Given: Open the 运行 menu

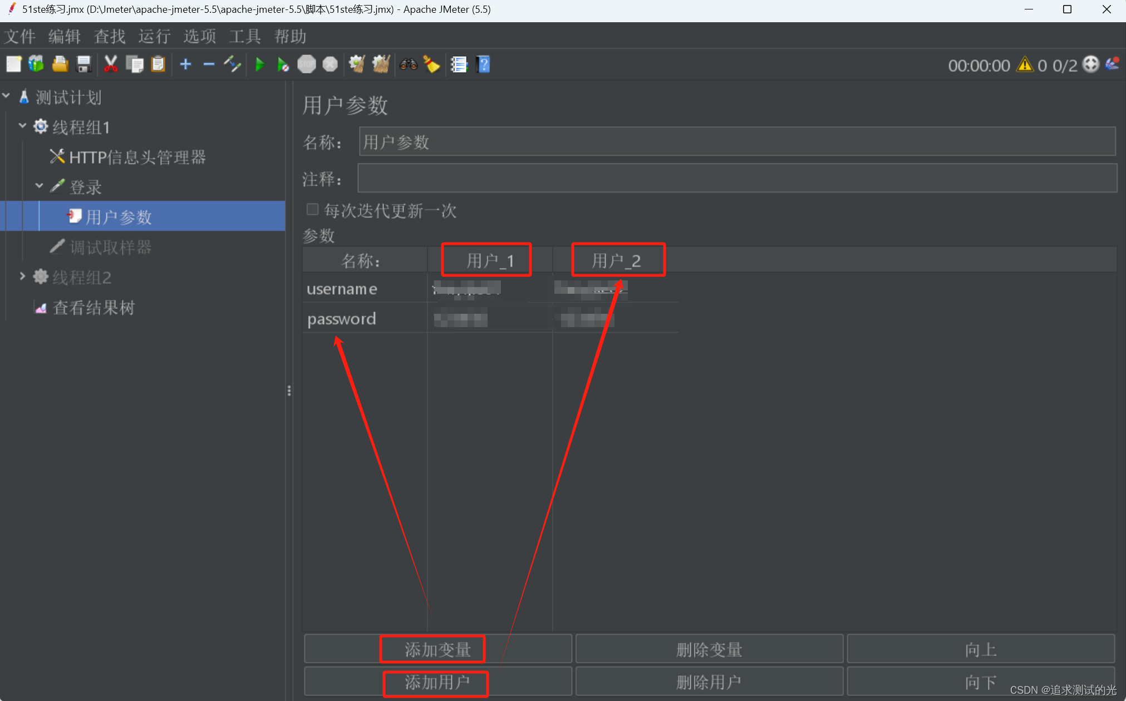Looking at the screenshot, I should [x=155, y=37].
